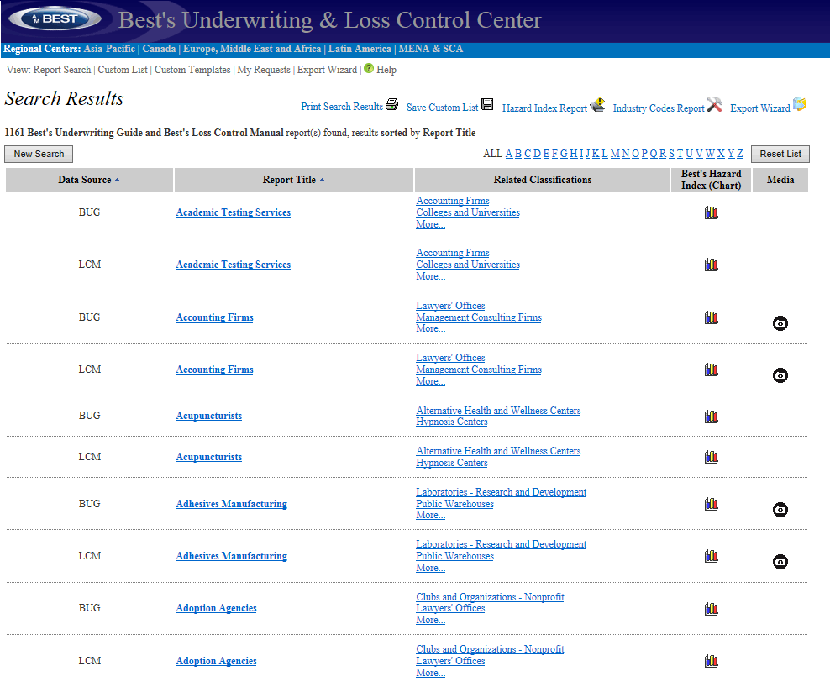Click the folder icon beside Export Wizard
The height and width of the screenshot is (687, 830).
pos(800,104)
